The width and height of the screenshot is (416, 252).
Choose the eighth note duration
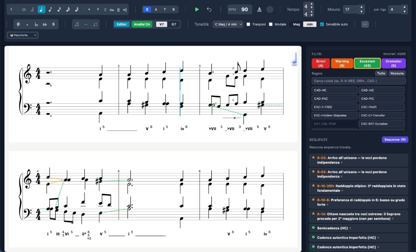point(50,9)
